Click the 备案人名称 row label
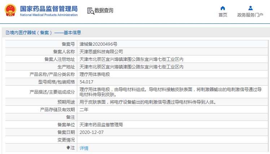Screen dimensions: 270x154 click(x=64, y=52)
